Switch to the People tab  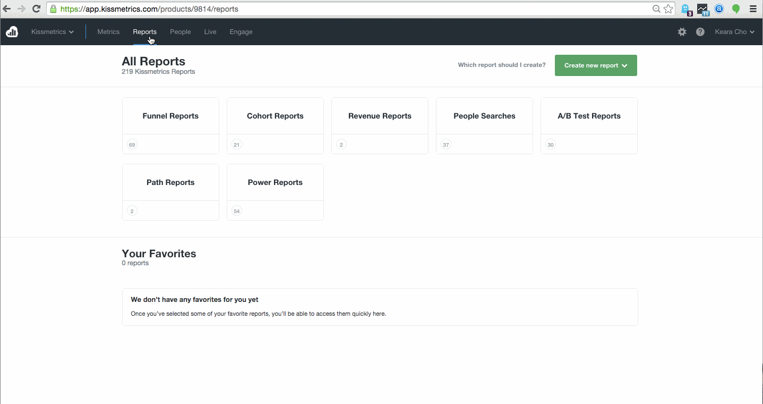pyautogui.click(x=181, y=32)
